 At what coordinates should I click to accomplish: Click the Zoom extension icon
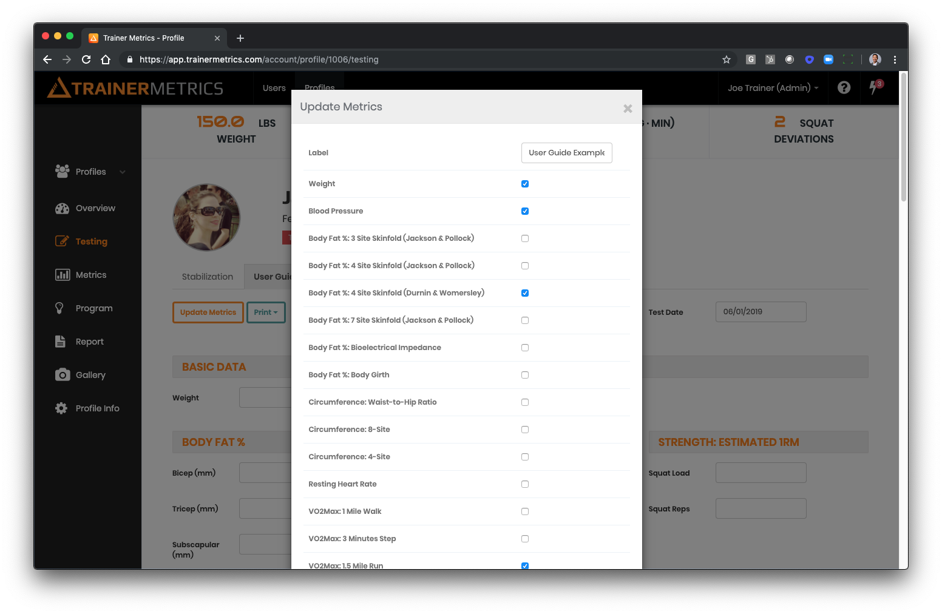(828, 59)
